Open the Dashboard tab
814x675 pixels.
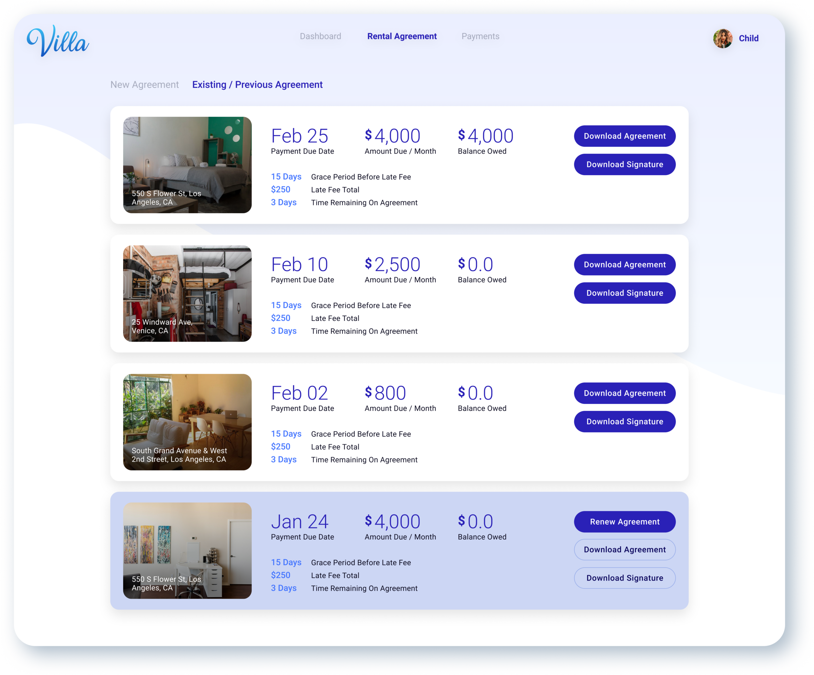pos(320,36)
